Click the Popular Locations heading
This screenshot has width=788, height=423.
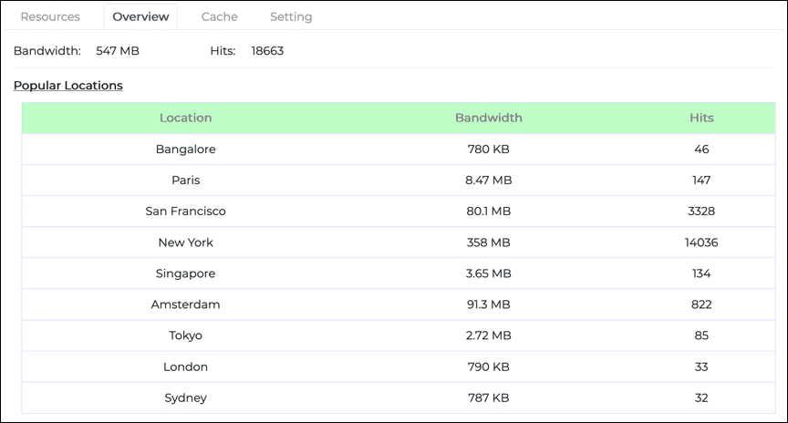(x=68, y=86)
